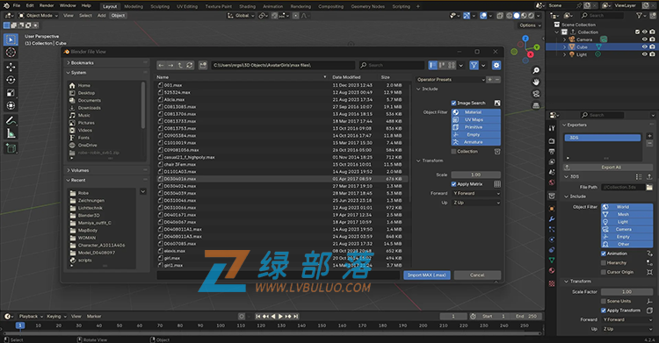Toggle file filtering funnel icon
Screen dimensions: 659x343
point(474,65)
